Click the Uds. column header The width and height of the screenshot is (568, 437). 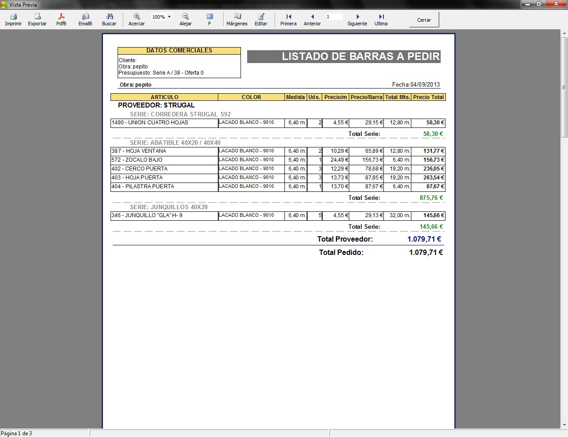click(314, 97)
